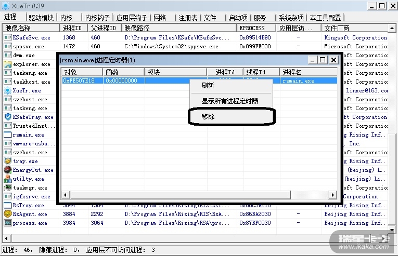This screenshot has width=398, height=256.
Task: Switch to the 服务 tab
Action: [260, 18]
